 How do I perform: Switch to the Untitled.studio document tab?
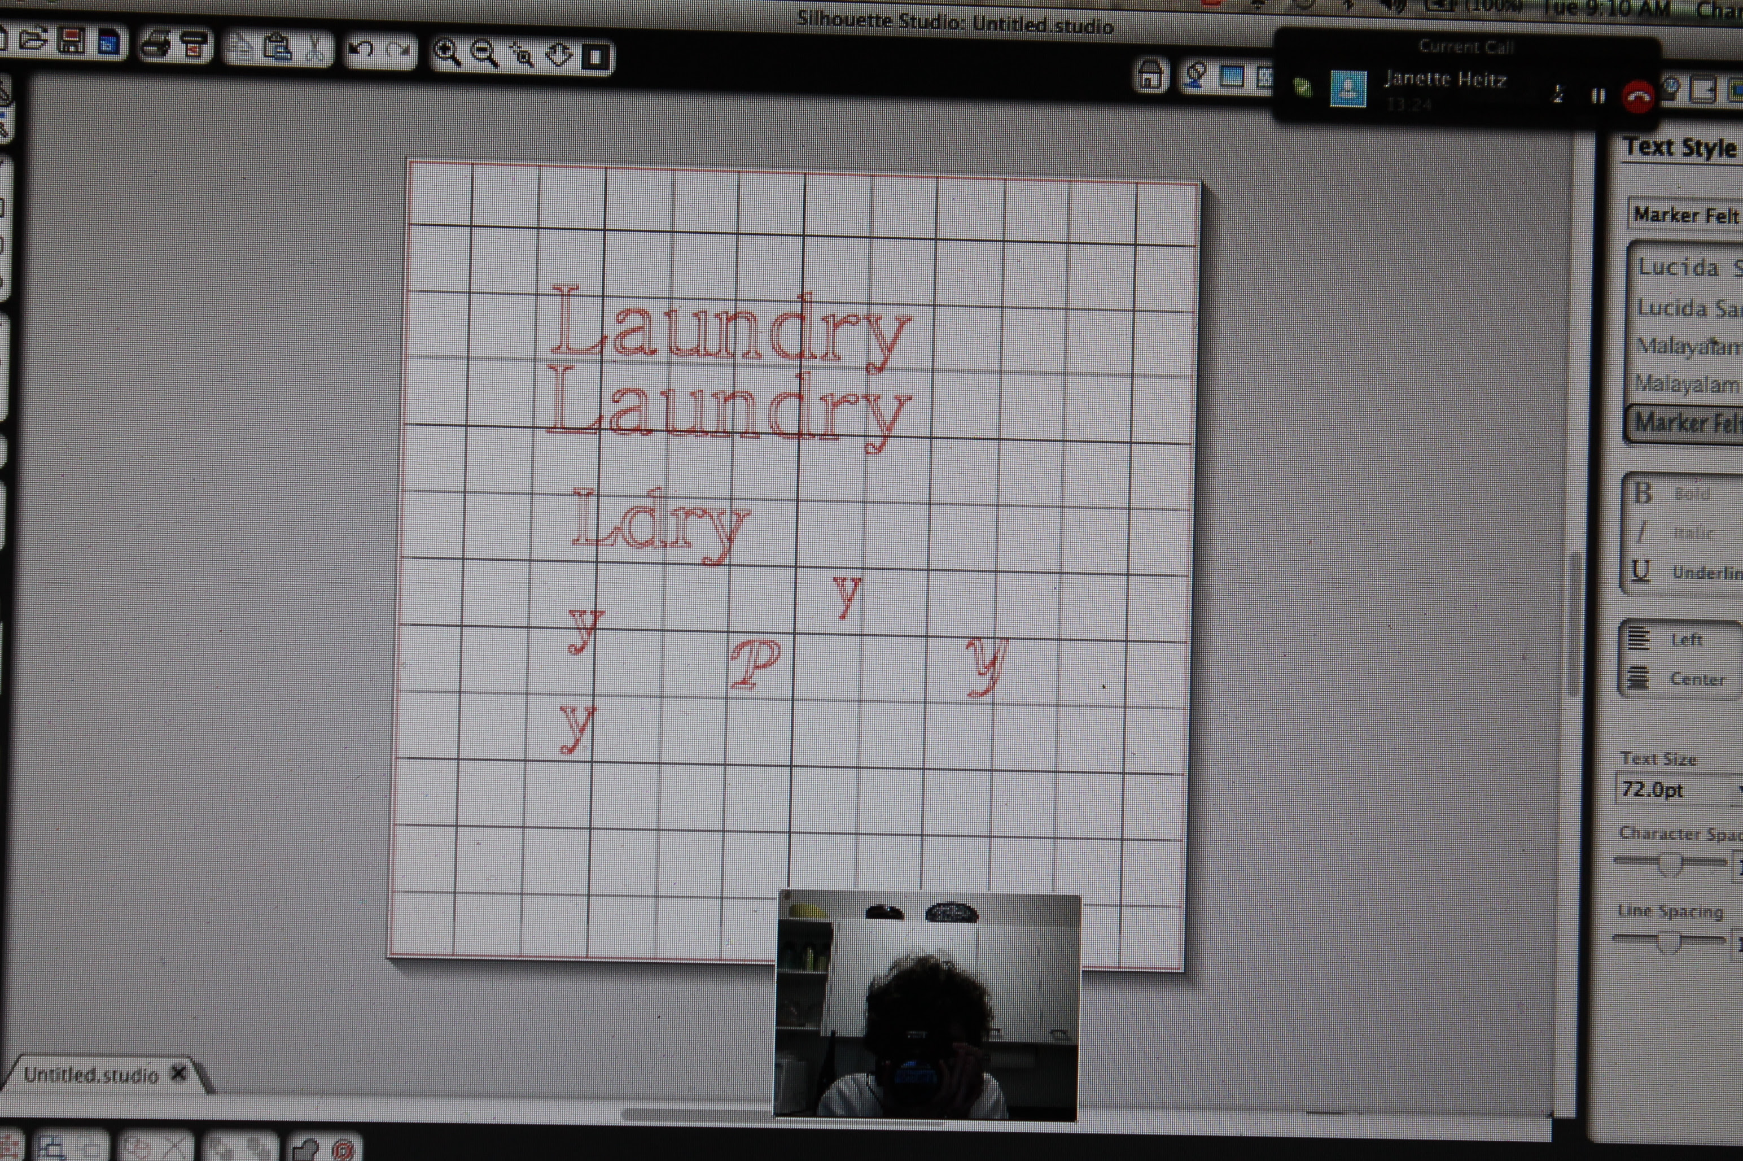pos(91,1075)
